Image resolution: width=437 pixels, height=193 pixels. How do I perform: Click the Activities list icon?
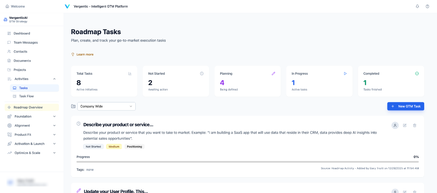click(x=9, y=79)
